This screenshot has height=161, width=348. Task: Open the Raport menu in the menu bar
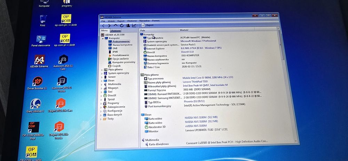[x=121, y=21]
